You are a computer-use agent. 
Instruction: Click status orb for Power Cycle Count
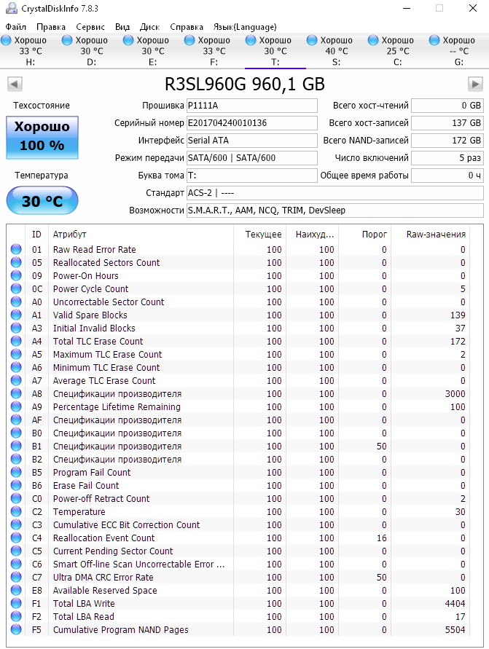(16, 288)
